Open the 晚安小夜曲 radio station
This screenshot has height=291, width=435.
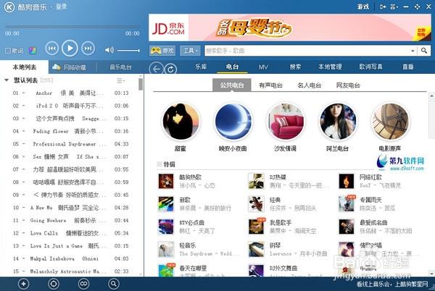[x=233, y=121]
